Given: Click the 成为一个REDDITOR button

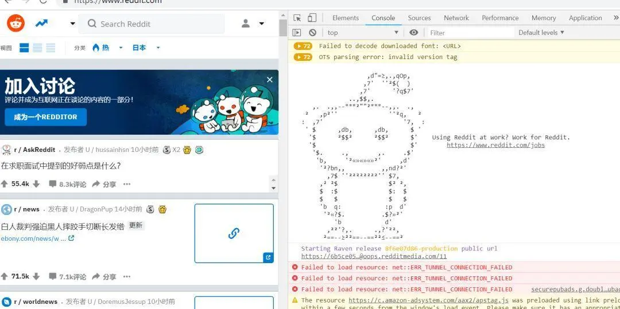Looking at the screenshot, I should click(45, 117).
